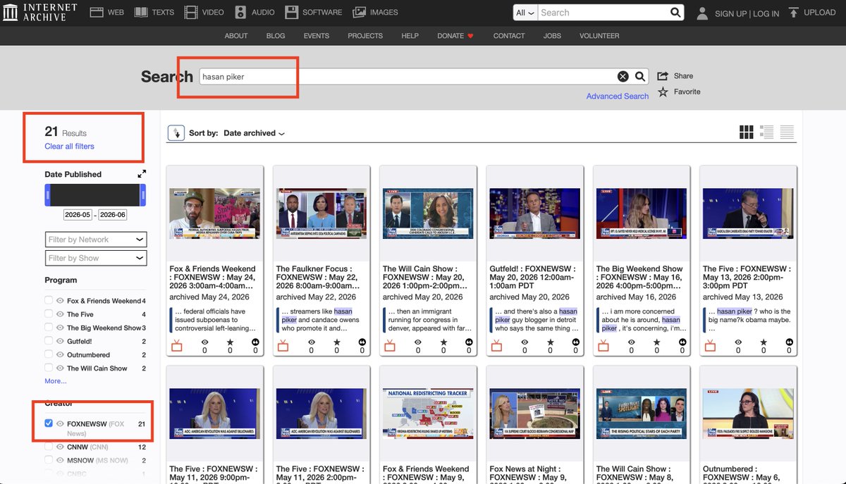Screen dimensions: 846x484
Task: Click the Share icon
Action: click(663, 75)
